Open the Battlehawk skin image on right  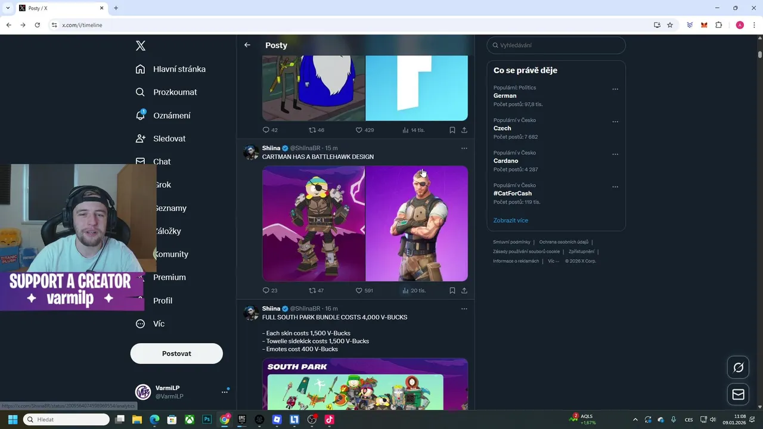pos(417,223)
